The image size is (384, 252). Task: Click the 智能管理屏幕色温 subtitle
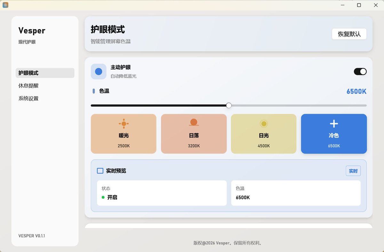tap(111, 41)
